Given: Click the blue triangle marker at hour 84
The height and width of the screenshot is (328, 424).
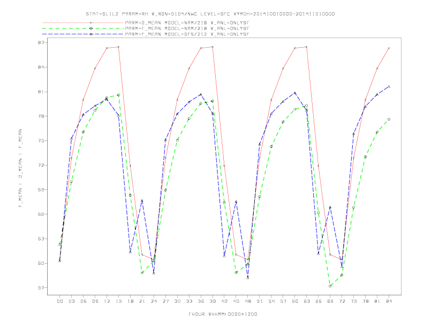Looking at the screenshot, I should click(x=389, y=87).
